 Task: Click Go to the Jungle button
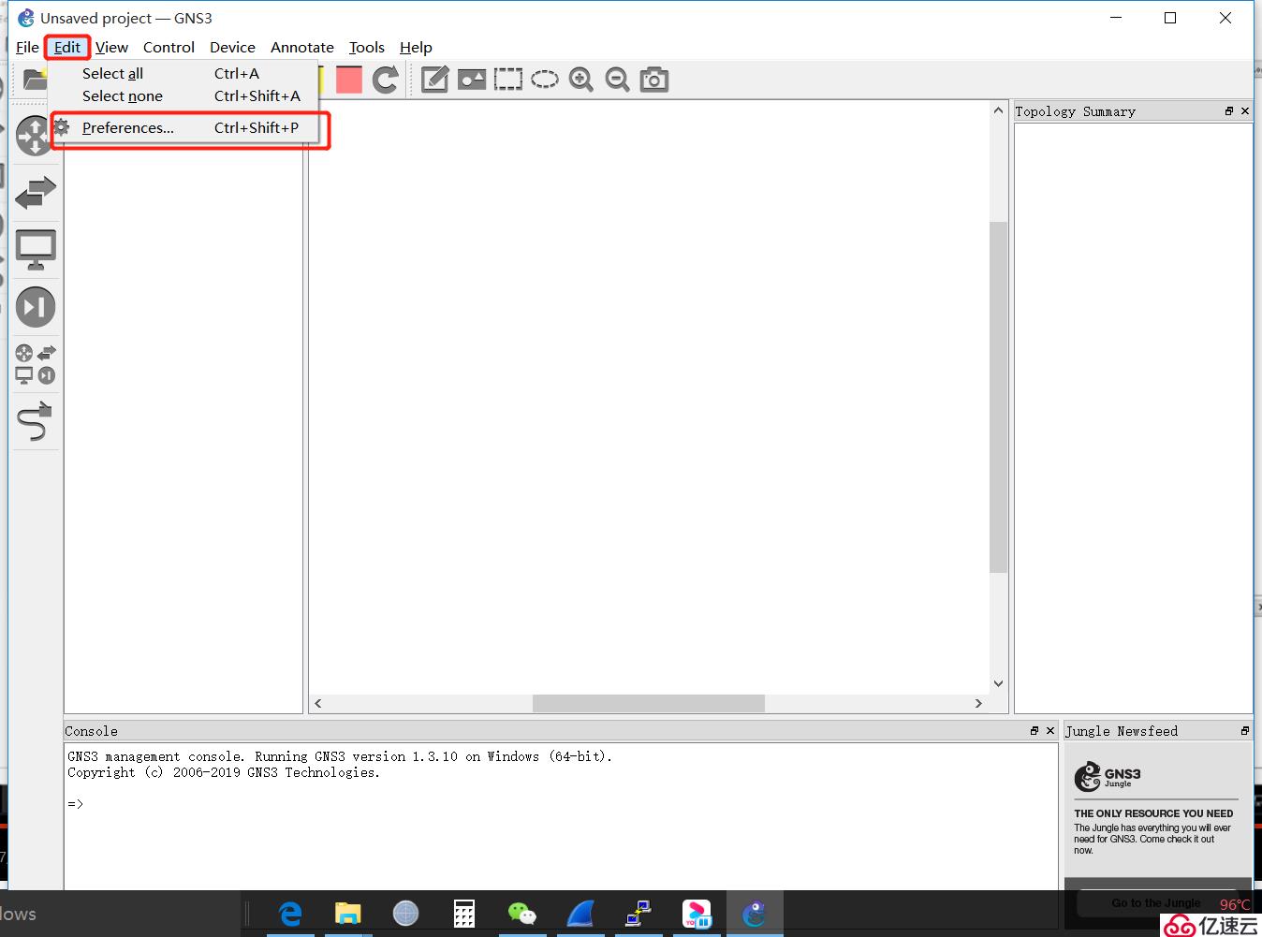[x=1156, y=903]
